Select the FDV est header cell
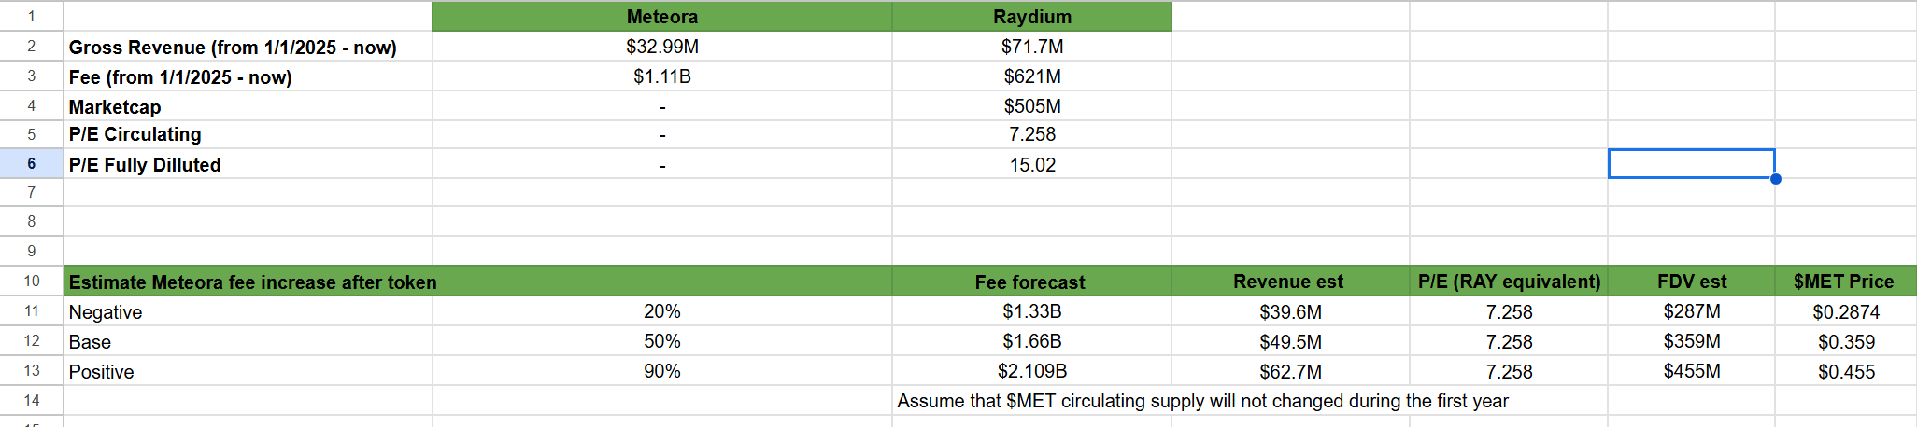The width and height of the screenshot is (1917, 427). click(x=1691, y=282)
